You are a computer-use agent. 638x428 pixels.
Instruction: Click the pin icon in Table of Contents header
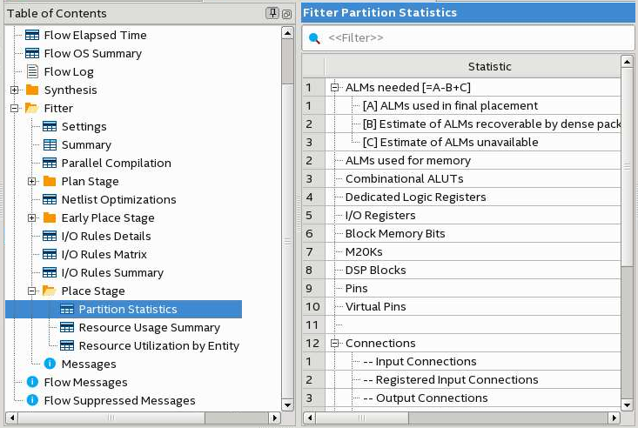click(272, 13)
